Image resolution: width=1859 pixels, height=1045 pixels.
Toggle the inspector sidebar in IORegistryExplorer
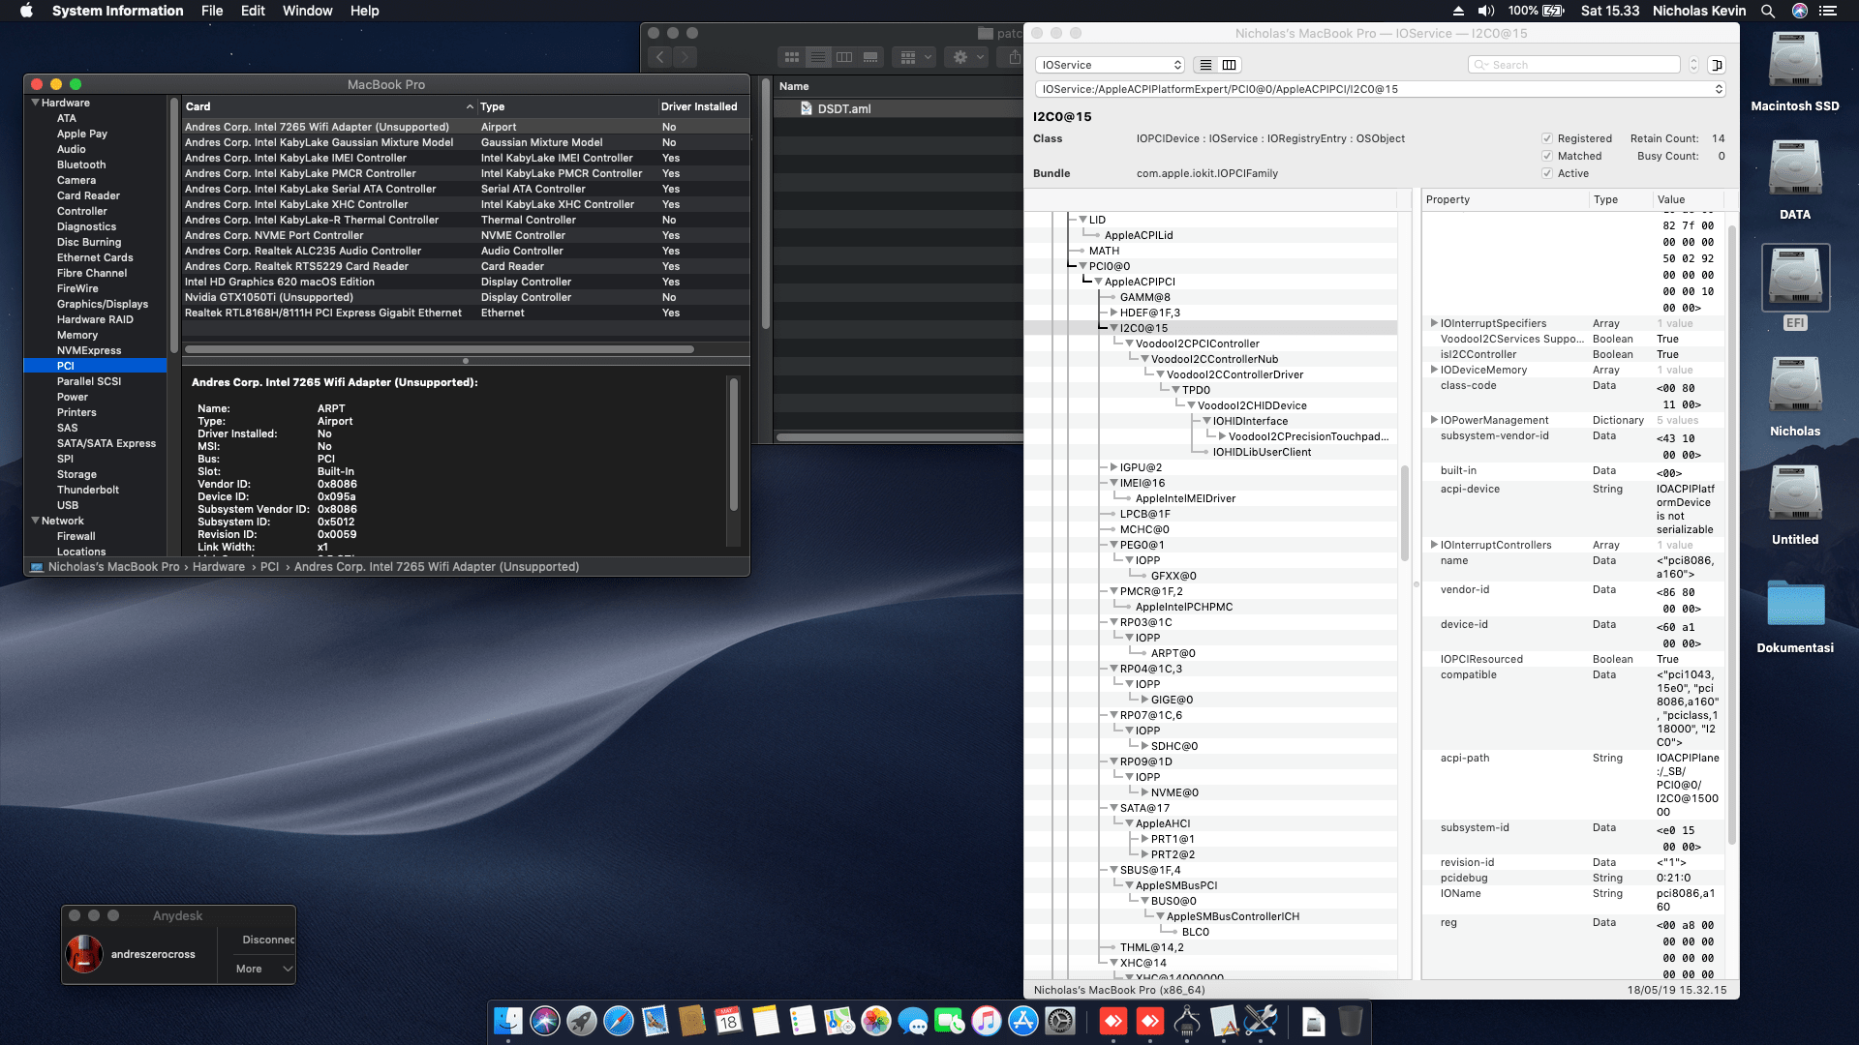tap(1718, 64)
